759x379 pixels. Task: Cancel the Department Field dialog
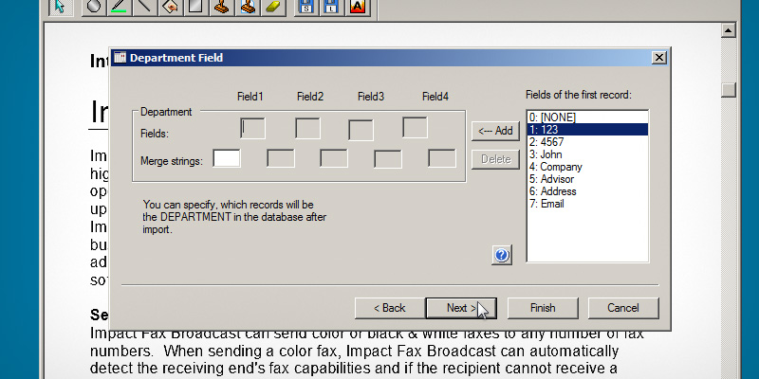point(623,308)
